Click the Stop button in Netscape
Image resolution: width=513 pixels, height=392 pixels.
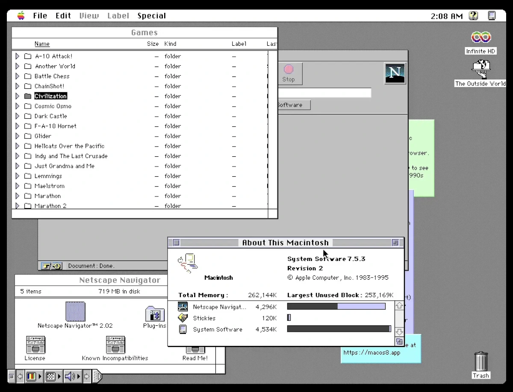point(289,73)
